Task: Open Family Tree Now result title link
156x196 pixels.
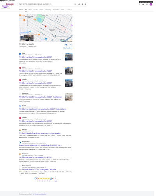Action: pyautogui.click(x=37, y=169)
